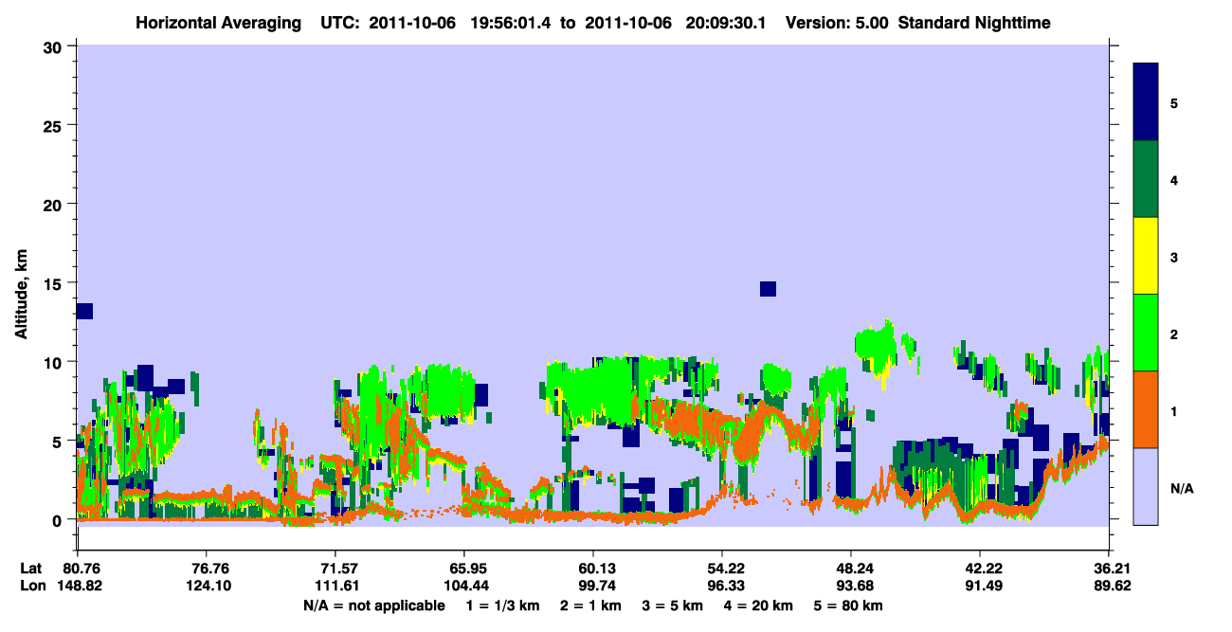Click blue block near 13 km at plot's left edge

(84, 311)
